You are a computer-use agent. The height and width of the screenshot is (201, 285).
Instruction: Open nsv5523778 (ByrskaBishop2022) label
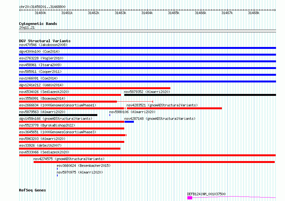click(47, 125)
